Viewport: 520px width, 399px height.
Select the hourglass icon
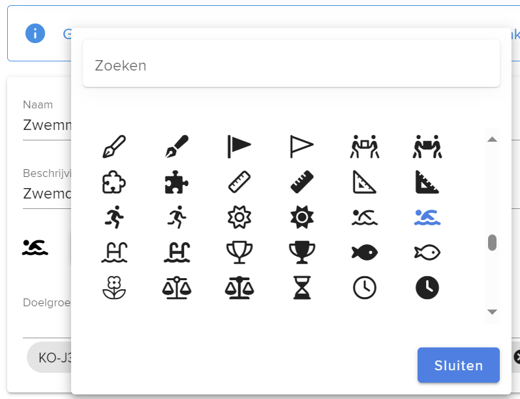tap(302, 287)
